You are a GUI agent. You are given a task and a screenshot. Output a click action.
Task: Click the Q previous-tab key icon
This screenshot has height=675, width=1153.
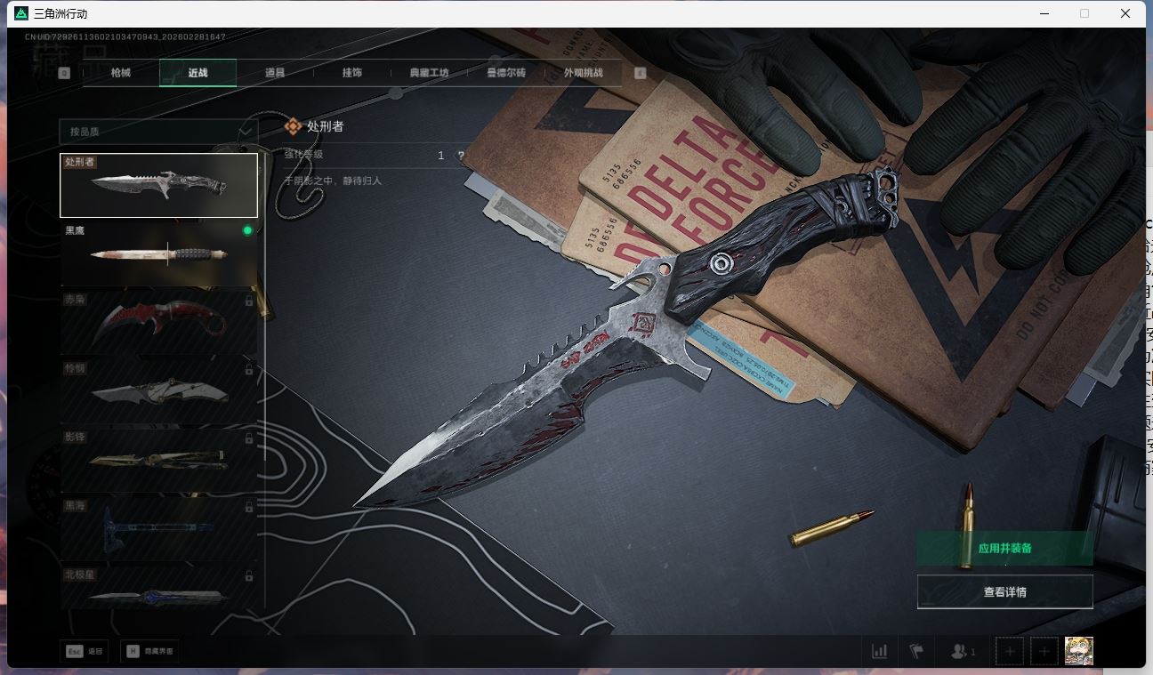pyautogui.click(x=64, y=73)
